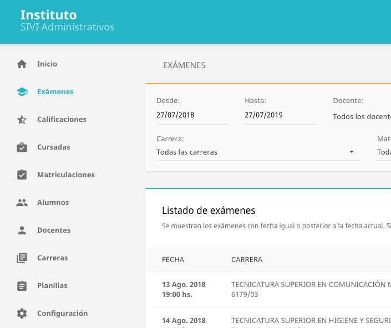Open the partially visible Materia dropdown
Viewport: 391px width, 328px height.
384,152
